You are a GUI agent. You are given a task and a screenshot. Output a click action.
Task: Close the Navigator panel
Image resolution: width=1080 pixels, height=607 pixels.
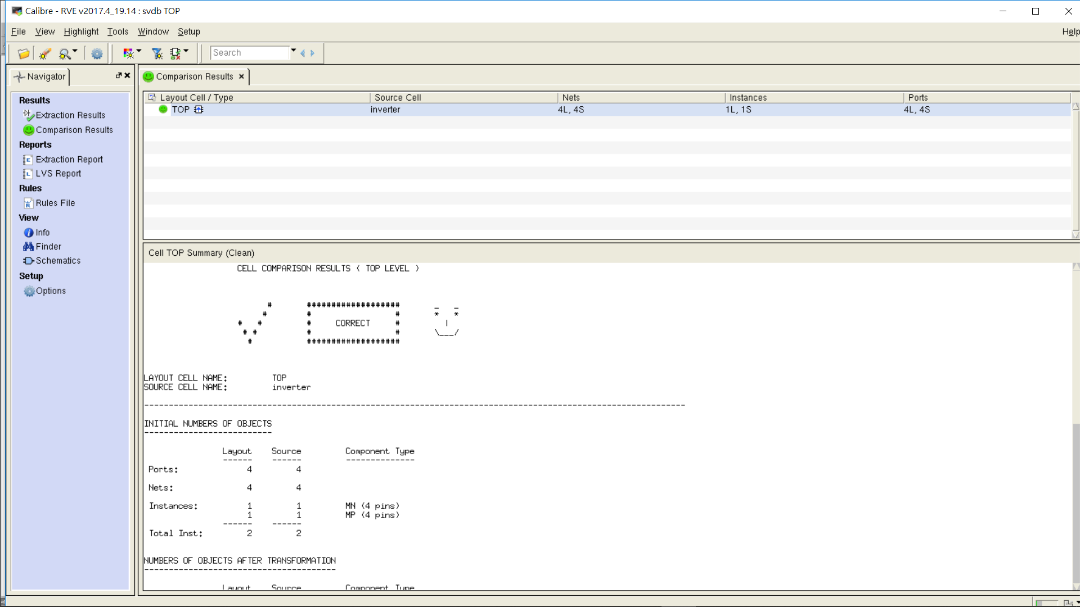pos(127,75)
